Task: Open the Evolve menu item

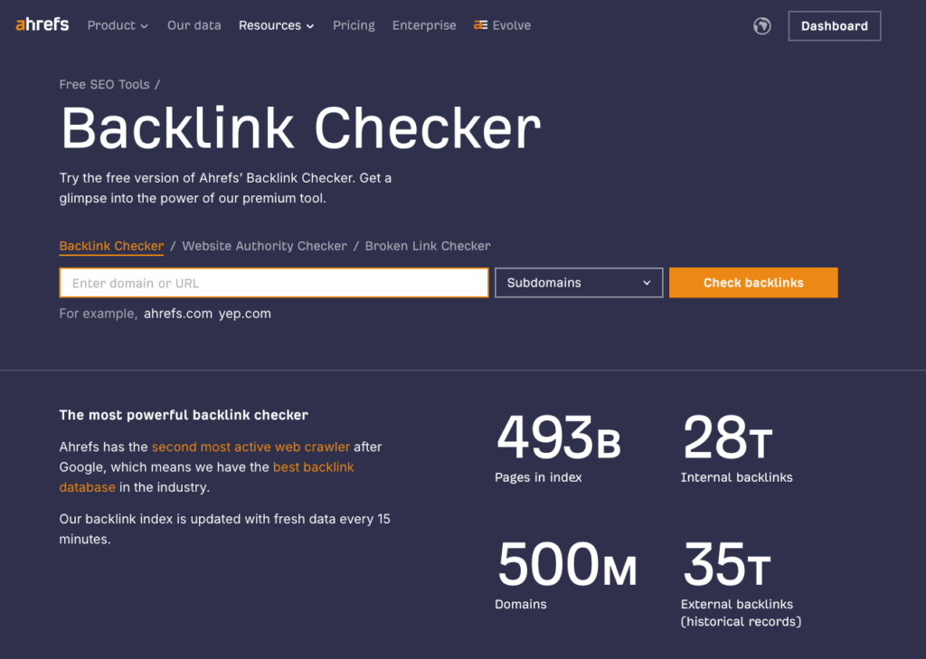Action: point(502,25)
